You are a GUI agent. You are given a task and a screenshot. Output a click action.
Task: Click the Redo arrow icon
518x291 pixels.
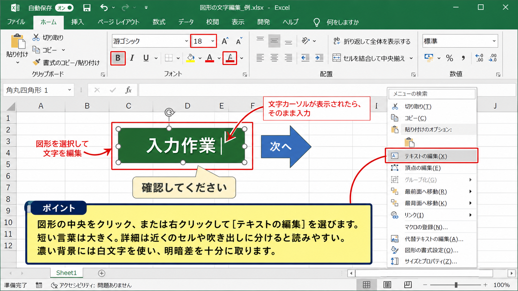(x=125, y=8)
